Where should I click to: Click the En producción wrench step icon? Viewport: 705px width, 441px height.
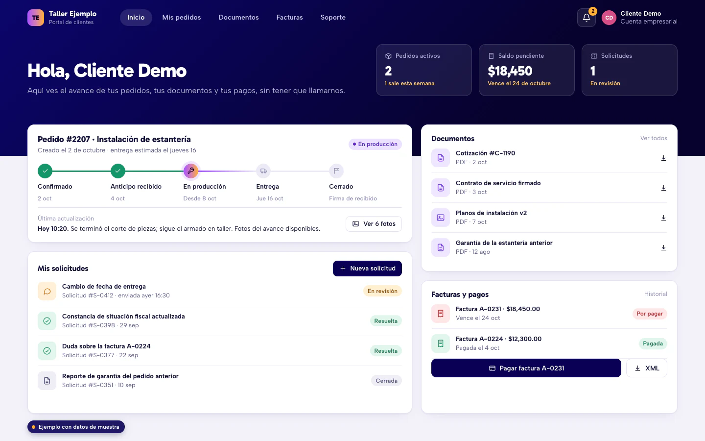pos(191,171)
